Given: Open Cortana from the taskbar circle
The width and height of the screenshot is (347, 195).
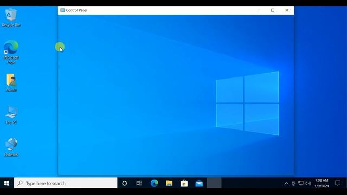Looking at the screenshot, I should [x=125, y=183].
